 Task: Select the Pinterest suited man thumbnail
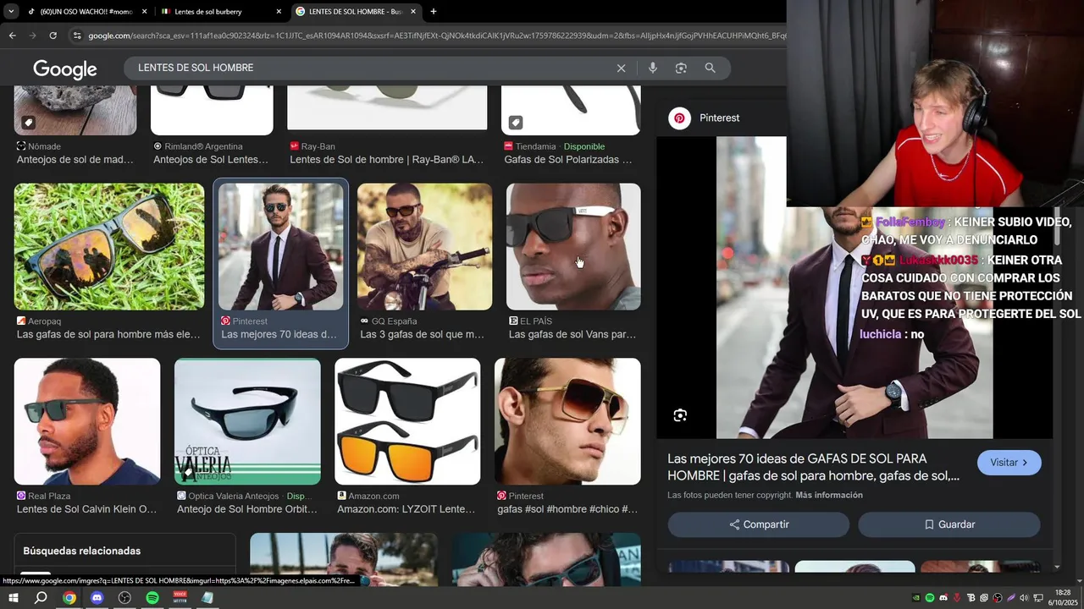pos(280,246)
